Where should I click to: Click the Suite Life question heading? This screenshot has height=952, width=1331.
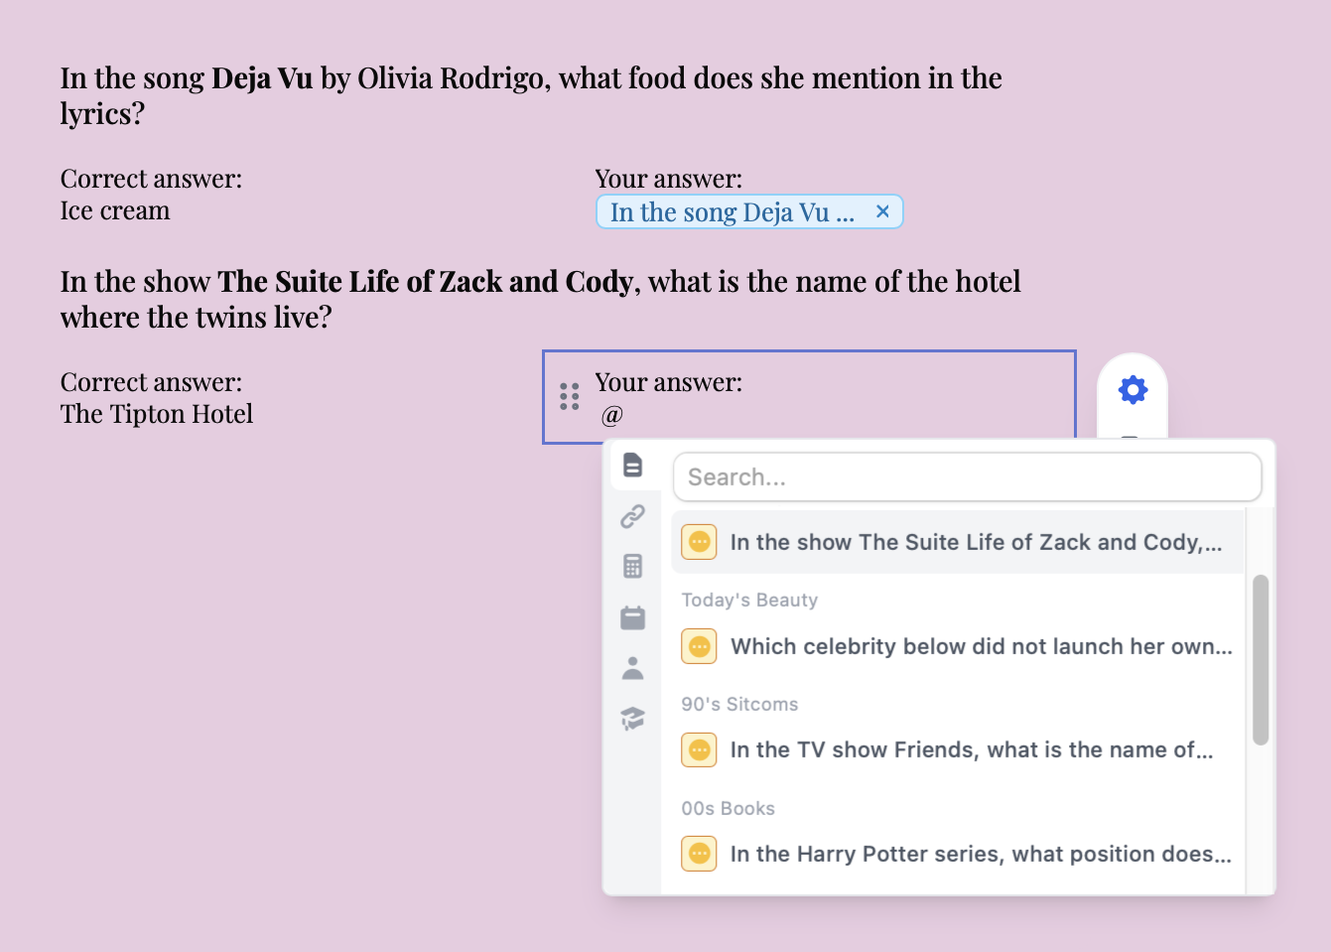coord(540,299)
